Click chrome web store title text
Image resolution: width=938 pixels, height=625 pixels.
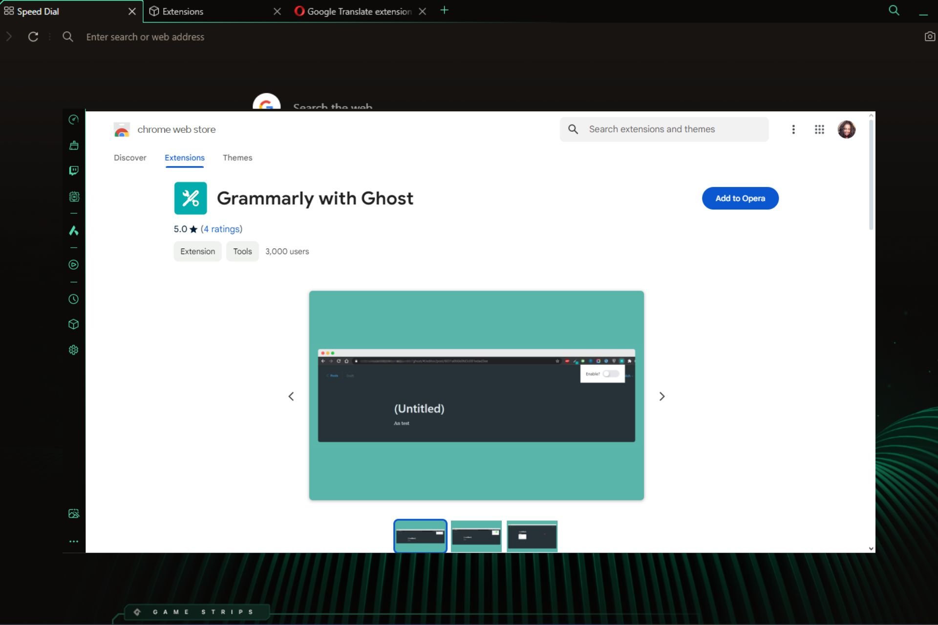pos(176,129)
